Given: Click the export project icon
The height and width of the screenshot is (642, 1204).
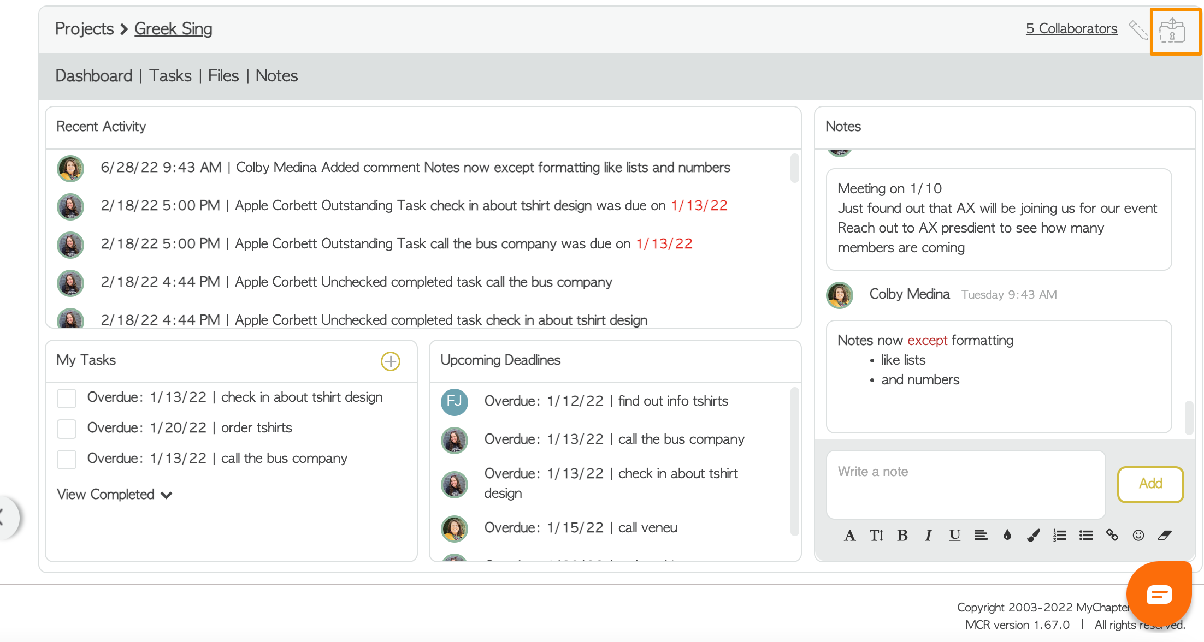Looking at the screenshot, I should click(x=1172, y=31).
